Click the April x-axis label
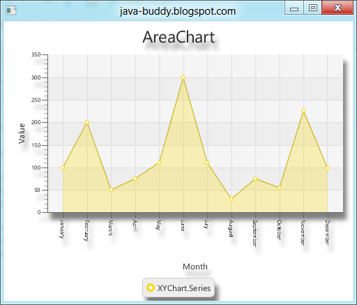The height and width of the screenshot is (305, 357). pos(135,225)
